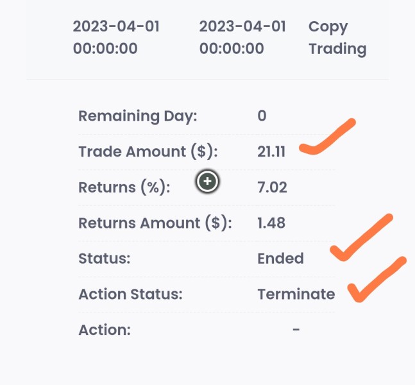This screenshot has height=385, width=415.
Task: Click the dash in the Action row
Action: point(296,330)
